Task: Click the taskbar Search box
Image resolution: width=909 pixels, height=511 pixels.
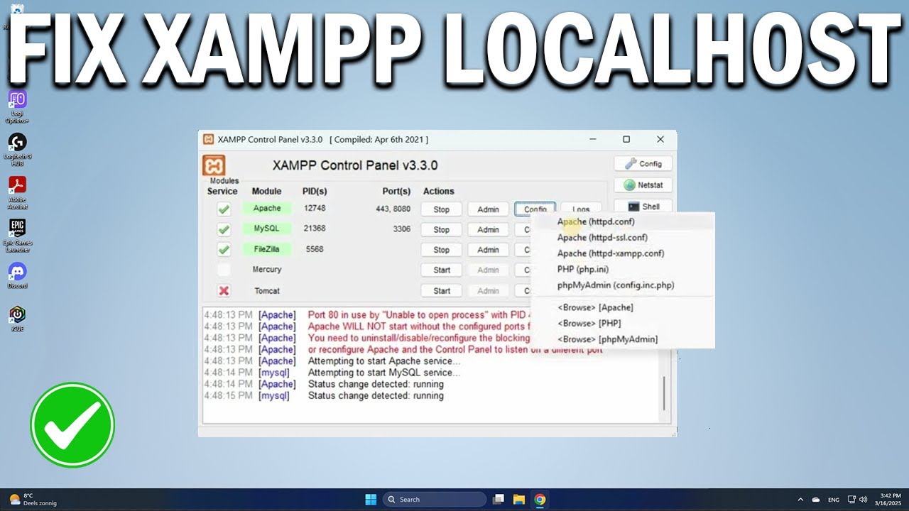Action: (435, 499)
